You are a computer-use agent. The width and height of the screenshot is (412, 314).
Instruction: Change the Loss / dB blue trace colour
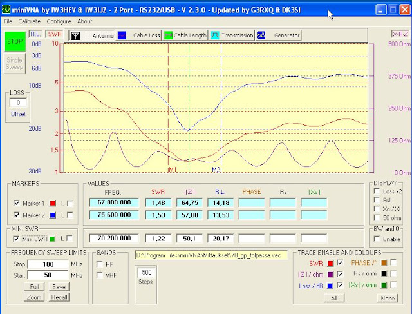point(330,286)
